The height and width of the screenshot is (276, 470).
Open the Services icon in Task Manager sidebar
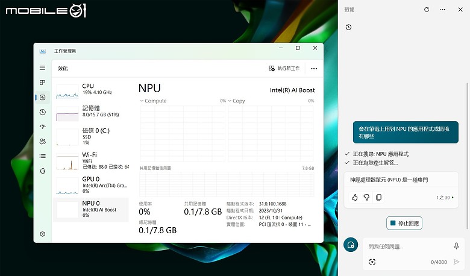(43, 171)
